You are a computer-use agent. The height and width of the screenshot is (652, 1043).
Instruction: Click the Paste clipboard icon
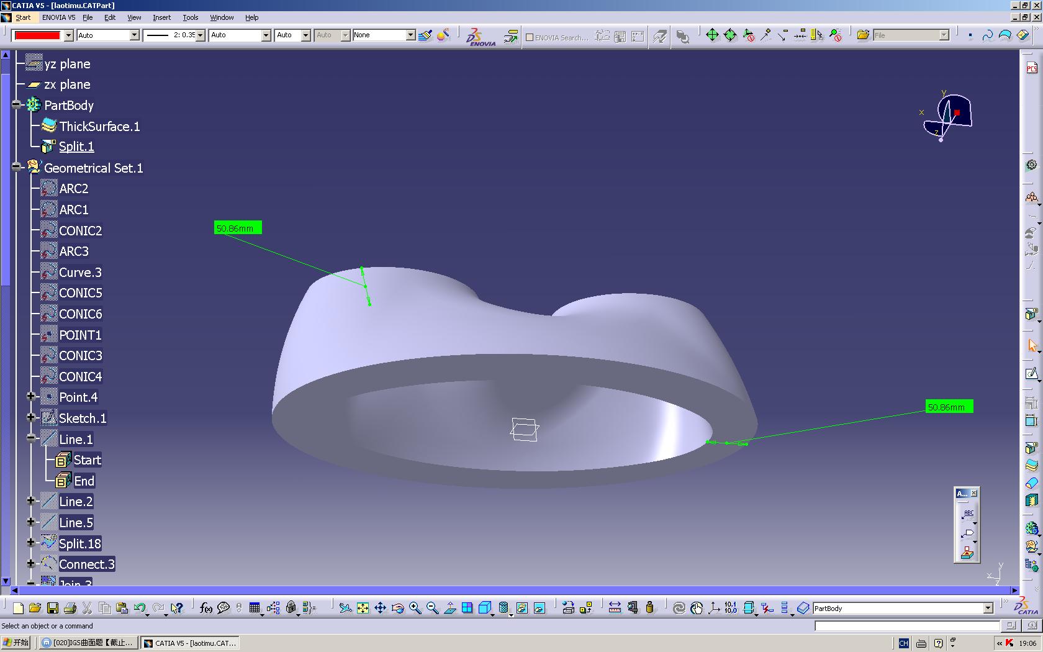[122, 608]
